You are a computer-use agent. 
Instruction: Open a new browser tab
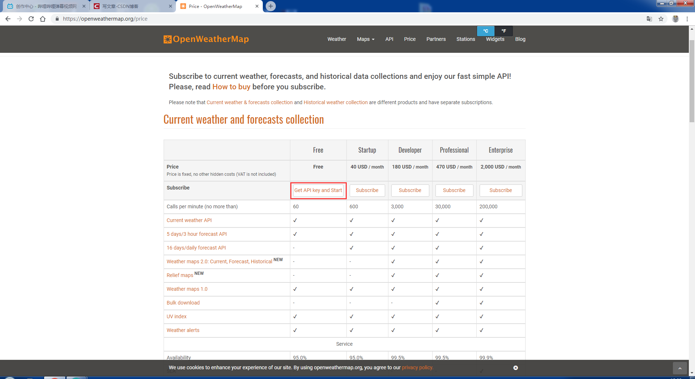pyautogui.click(x=271, y=6)
